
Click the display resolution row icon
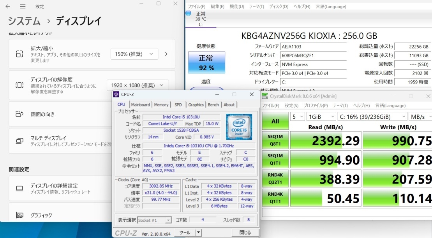pos(19,85)
